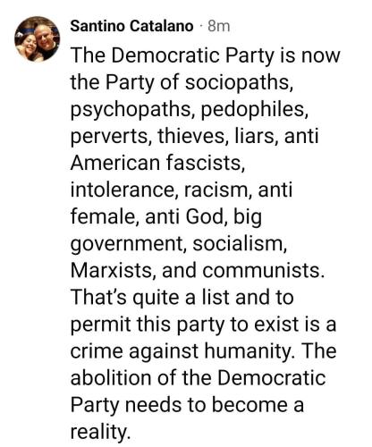The width and height of the screenshot is (372, 447).
Task: Open the 8m post timestamp
Action: tap(219, 27)
